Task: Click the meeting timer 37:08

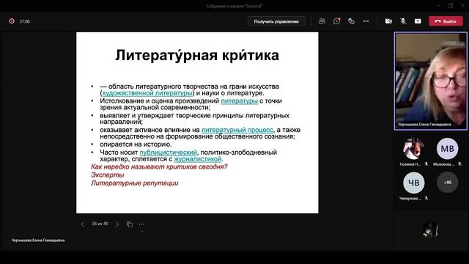Action: [x=24, y=21]
